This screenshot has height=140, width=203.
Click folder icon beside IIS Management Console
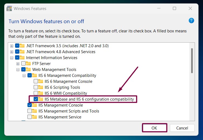click(34, 105)
